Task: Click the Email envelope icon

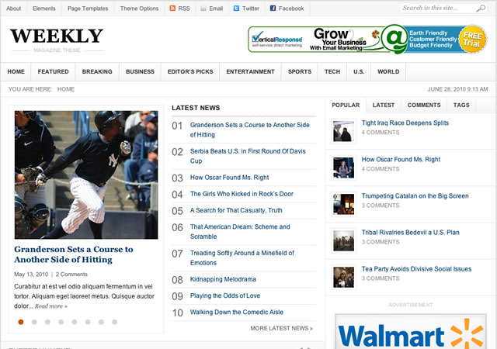Action: pos(203,9)
